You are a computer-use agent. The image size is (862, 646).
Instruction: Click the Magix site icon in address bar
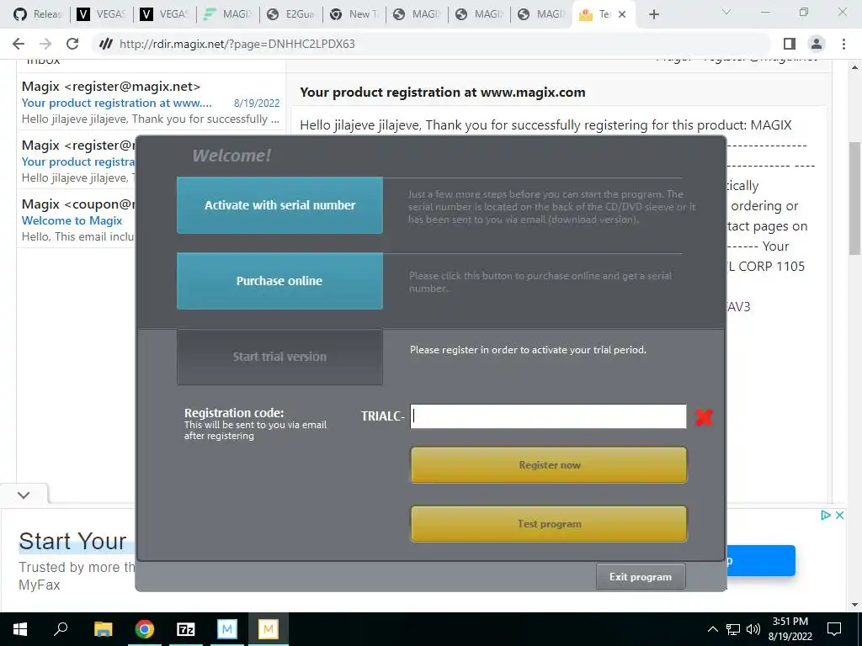(105, 44)
